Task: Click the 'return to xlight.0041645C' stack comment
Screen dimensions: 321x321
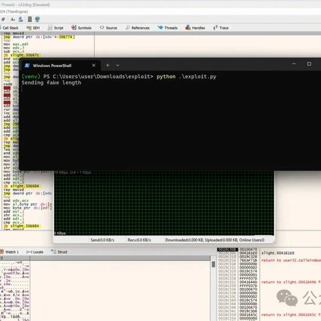Action: click(x=291, y=315)
